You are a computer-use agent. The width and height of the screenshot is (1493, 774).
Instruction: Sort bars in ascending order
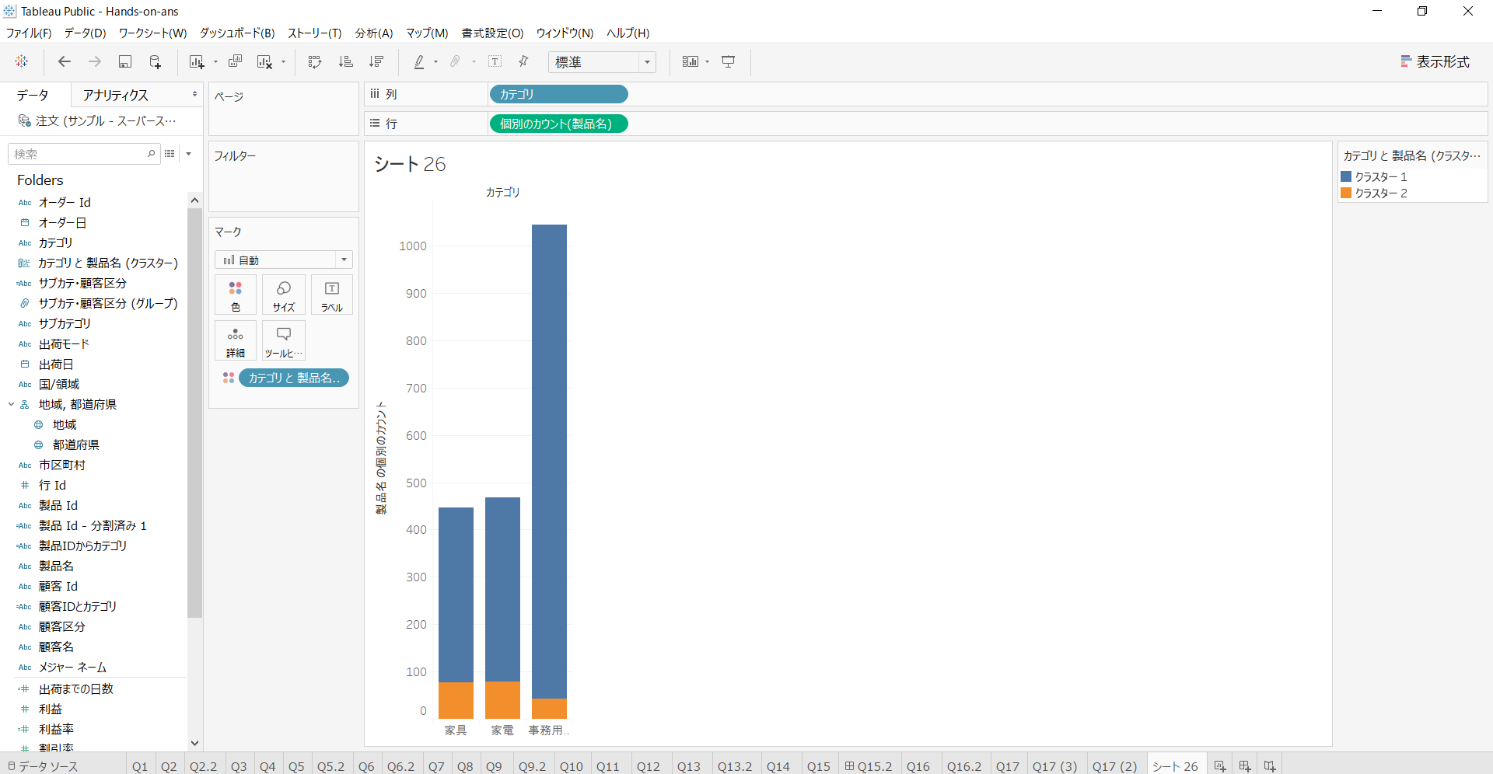click(346, 61)
